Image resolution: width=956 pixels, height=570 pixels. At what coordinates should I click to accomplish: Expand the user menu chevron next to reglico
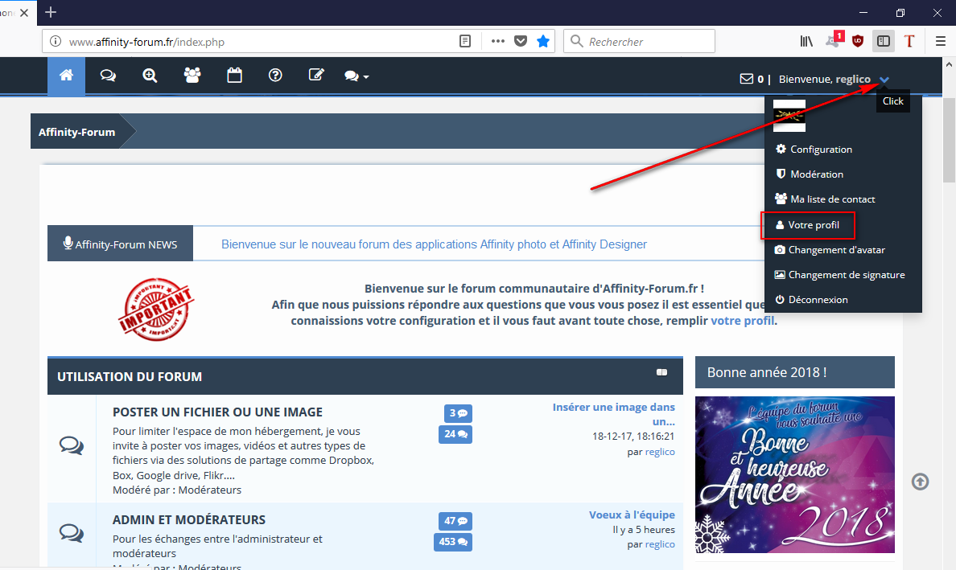point(884,80)
